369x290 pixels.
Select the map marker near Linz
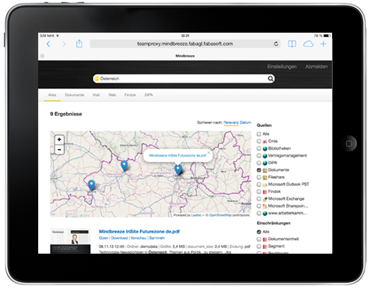pyautogui.click(x=124, y=166)
